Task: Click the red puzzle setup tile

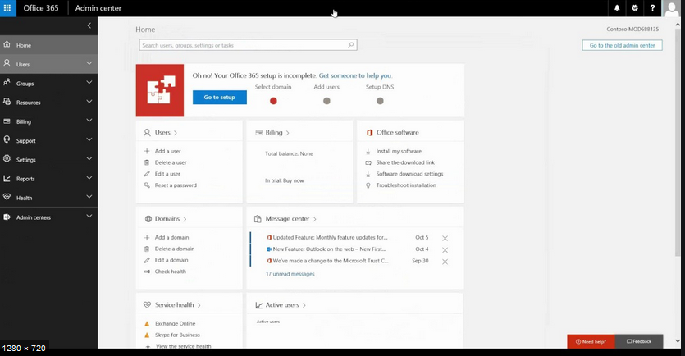Action: tap(160, 90)
